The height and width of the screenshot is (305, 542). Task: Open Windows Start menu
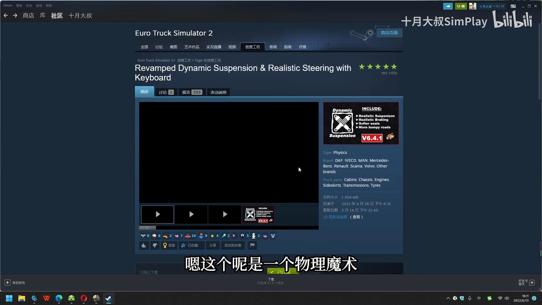click(10, 299)
